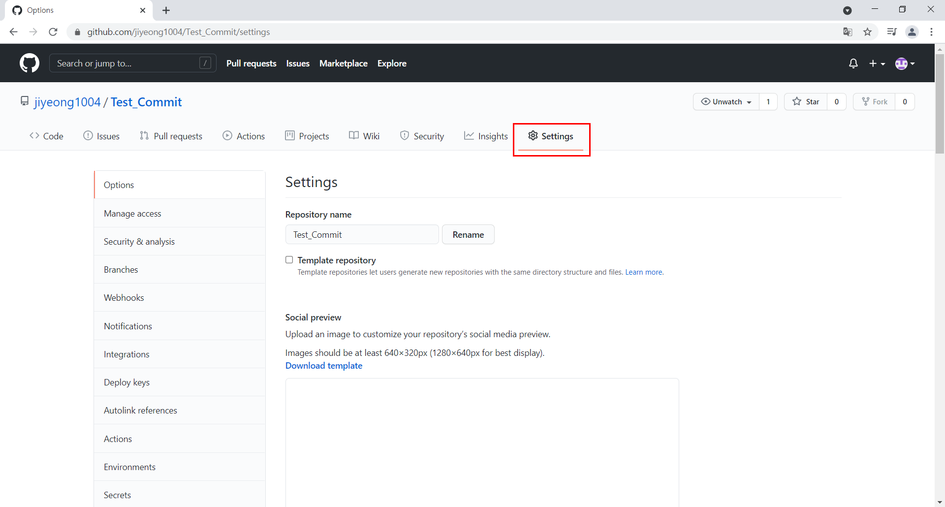Bookmark this page with star icon

point(868,32)
